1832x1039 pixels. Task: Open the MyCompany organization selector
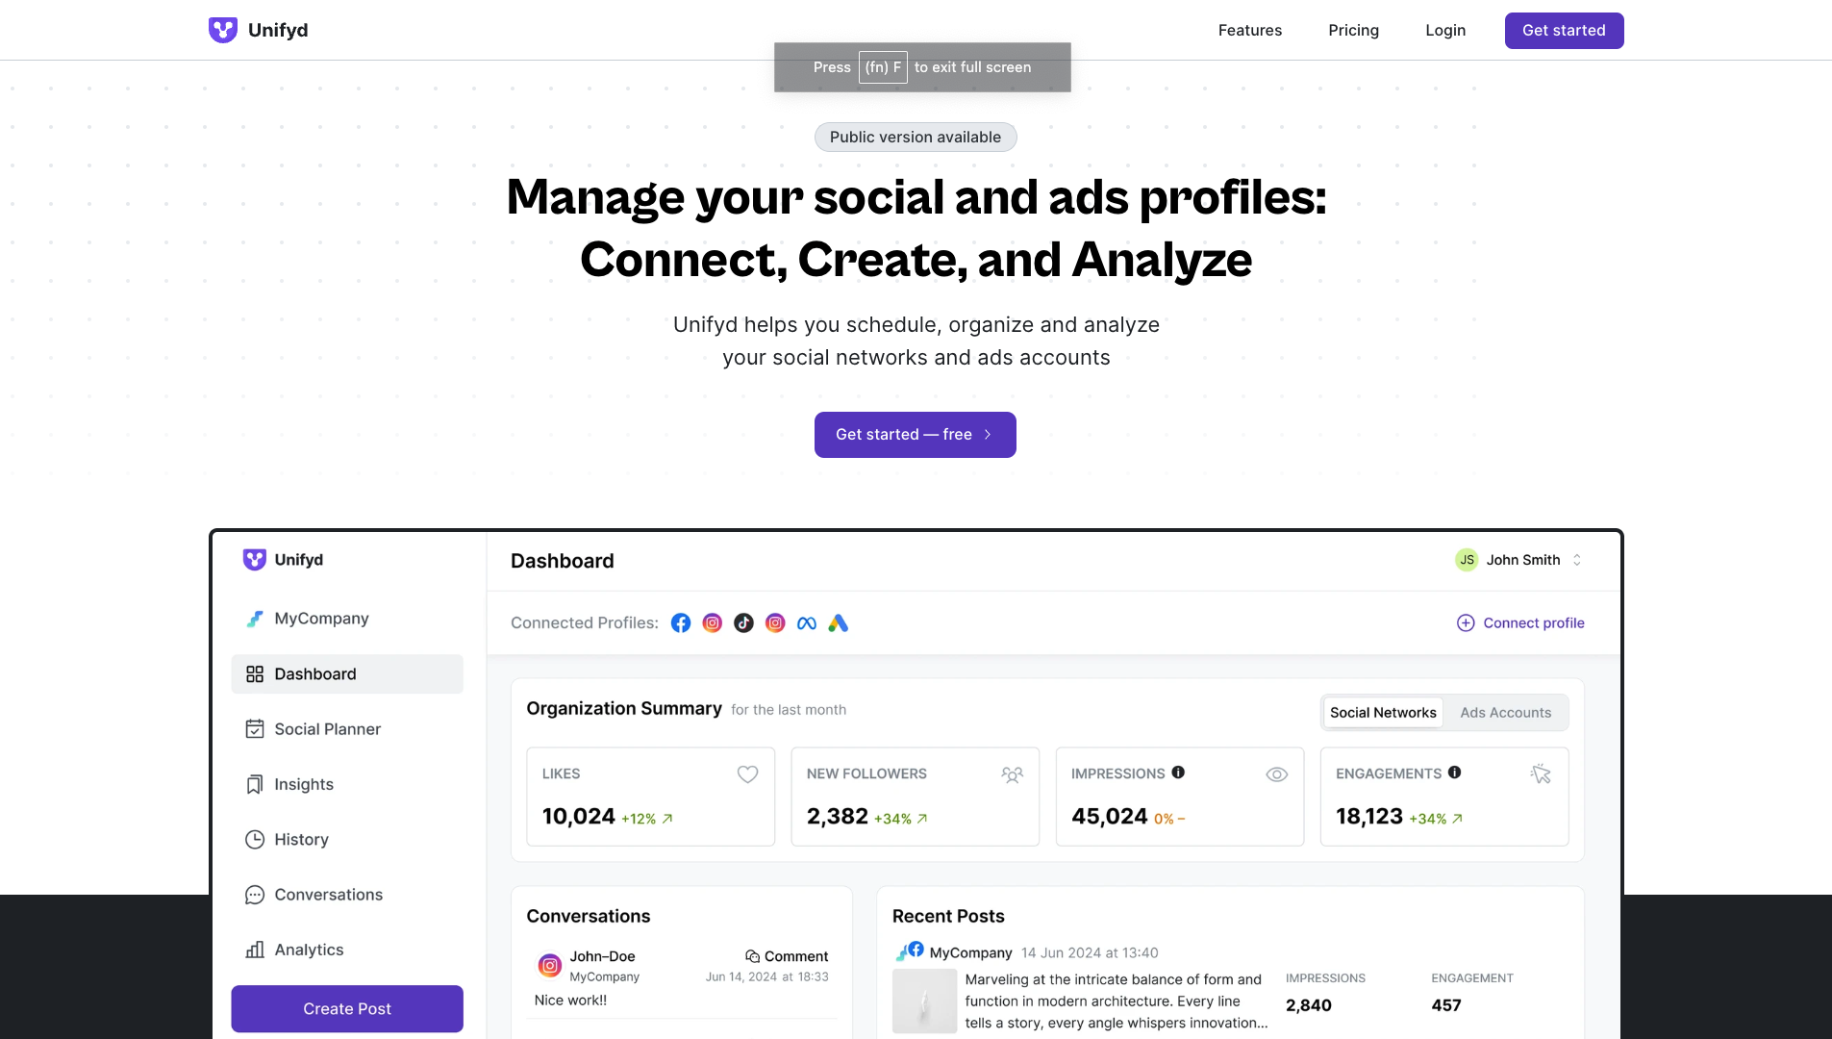(x=321, y=619)
